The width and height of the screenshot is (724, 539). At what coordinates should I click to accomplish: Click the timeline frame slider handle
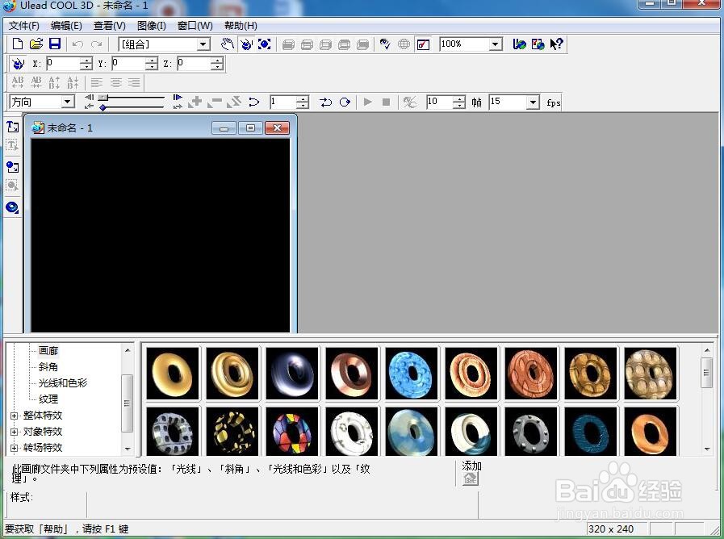(103, 98)
